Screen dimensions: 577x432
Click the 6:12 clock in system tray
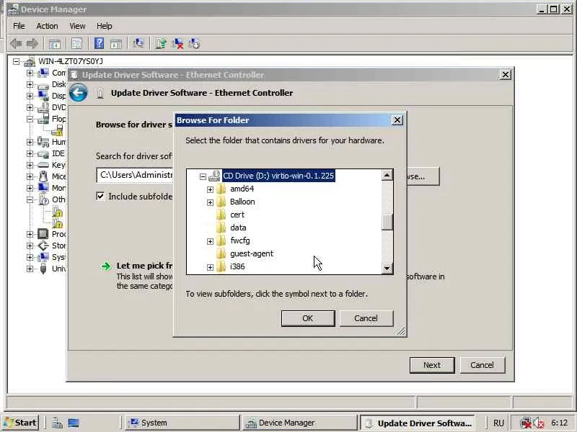pos(560,423)
